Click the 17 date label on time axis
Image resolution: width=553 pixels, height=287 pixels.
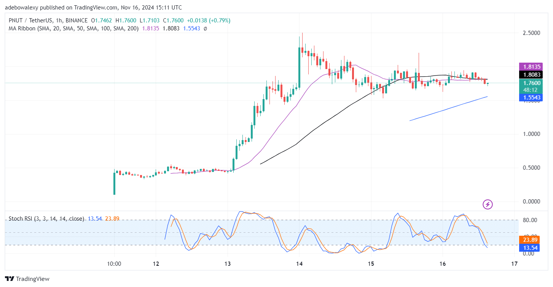click(x=515, y=264)
